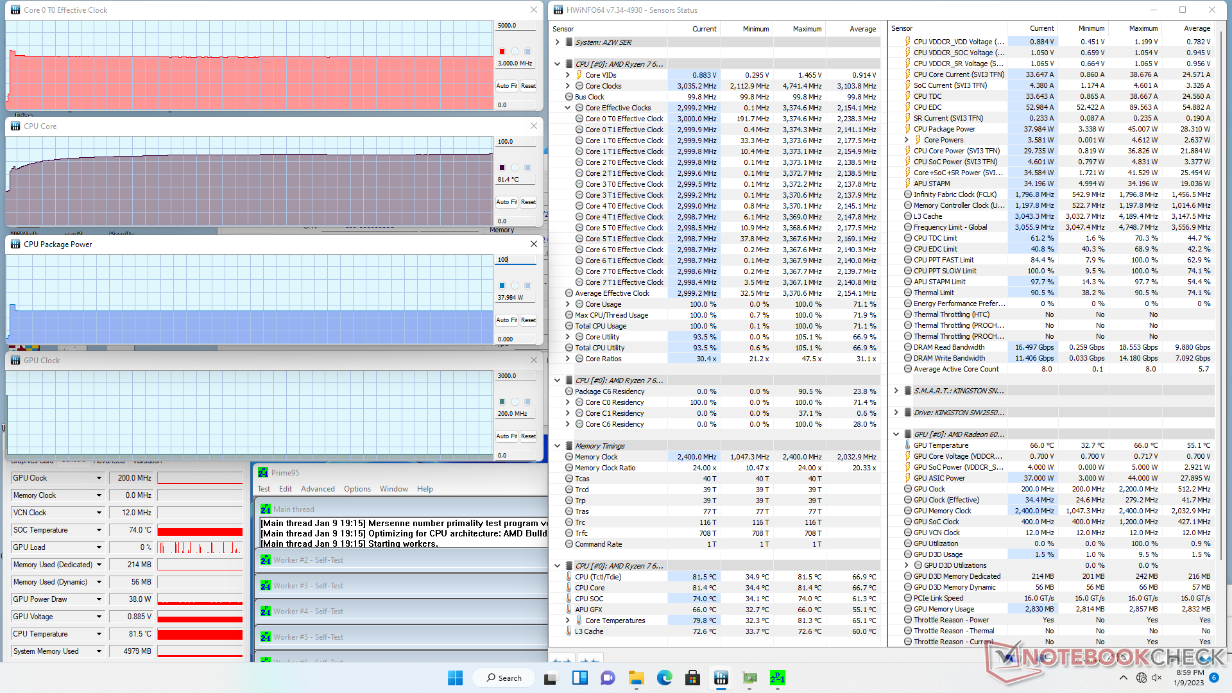Click the CPU Tctl/Tdie thermometer sensor icon
This screenshot has width=1232, height=693.
pos(569,577)
